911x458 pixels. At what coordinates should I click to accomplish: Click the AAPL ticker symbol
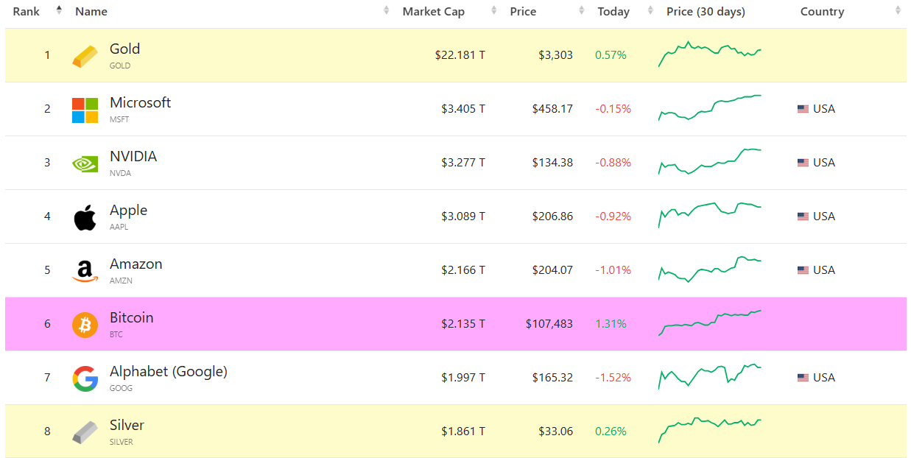point(119,227)
